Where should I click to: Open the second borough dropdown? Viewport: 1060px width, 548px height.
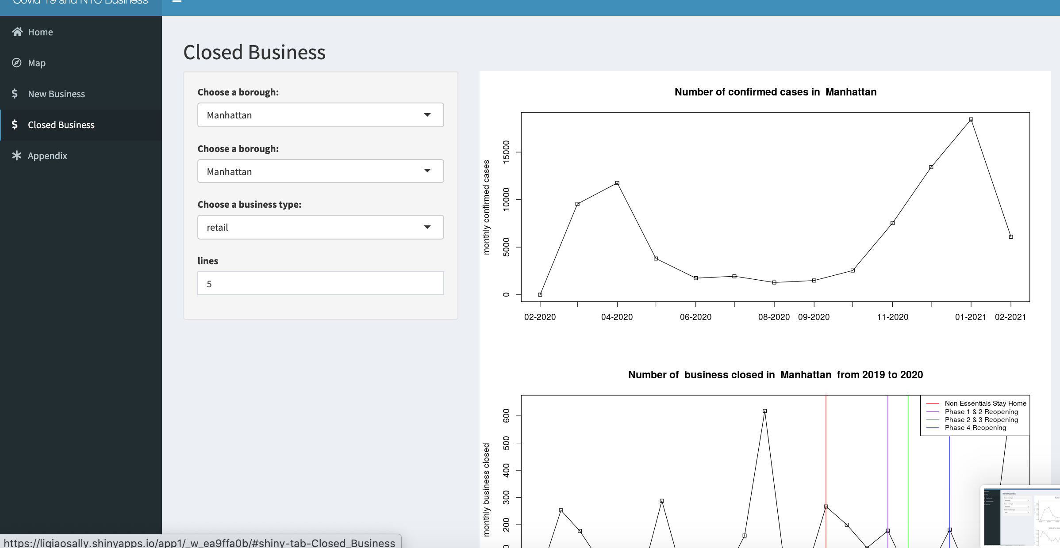pos(320,171)
